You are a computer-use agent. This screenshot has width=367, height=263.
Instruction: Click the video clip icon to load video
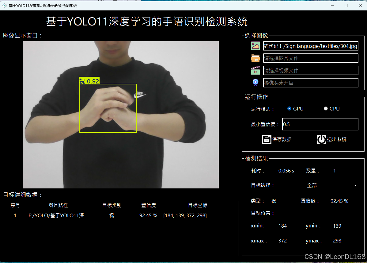pos(255,70)
